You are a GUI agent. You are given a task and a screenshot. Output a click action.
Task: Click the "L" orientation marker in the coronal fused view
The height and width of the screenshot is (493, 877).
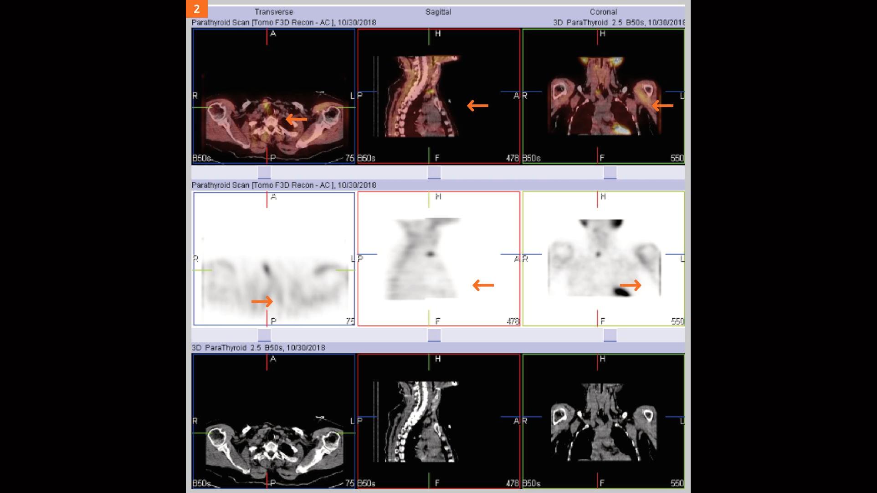point(681,96)
